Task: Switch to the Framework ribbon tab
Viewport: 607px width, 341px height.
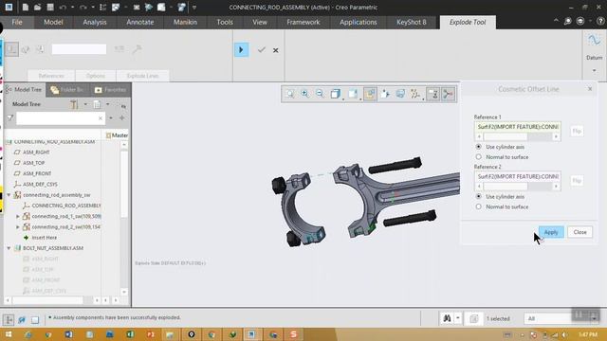Action: pyautogui.click(x=303, y=22)
